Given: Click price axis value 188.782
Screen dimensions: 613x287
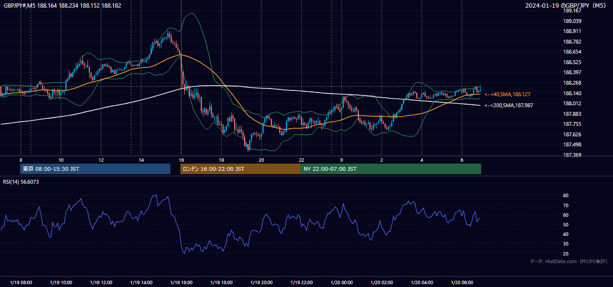Looking at the screenshot, I should tap(572, 42).
